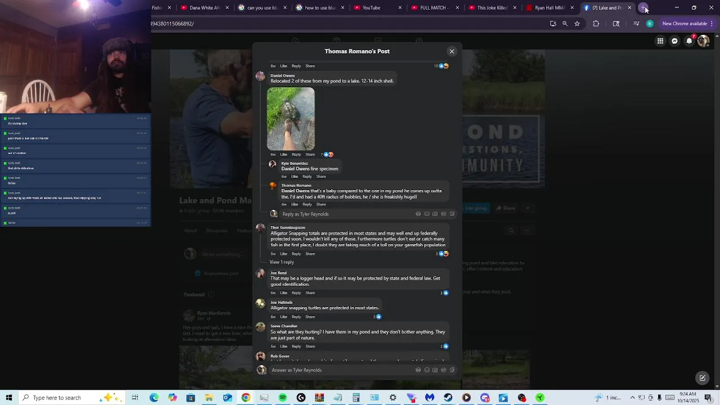Switch to the 'Ryan Hall MMA' tab
This screenshot has height=405, width=720.
(551, 8)
